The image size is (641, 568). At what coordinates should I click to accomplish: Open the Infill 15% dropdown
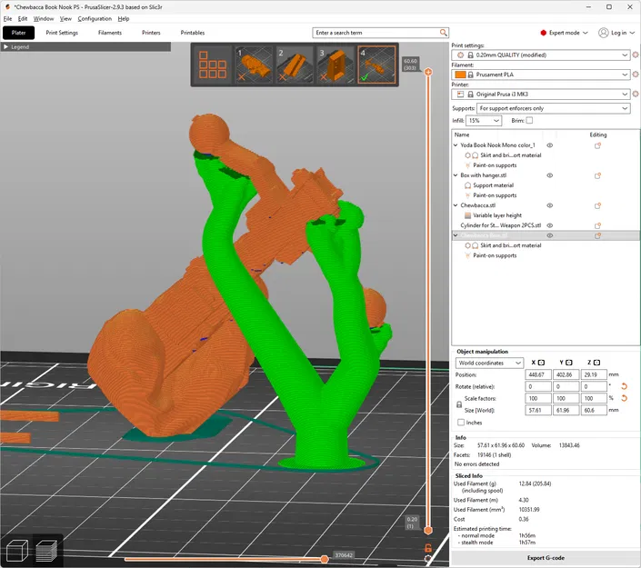pyautogui.click(x=484, y=121)
